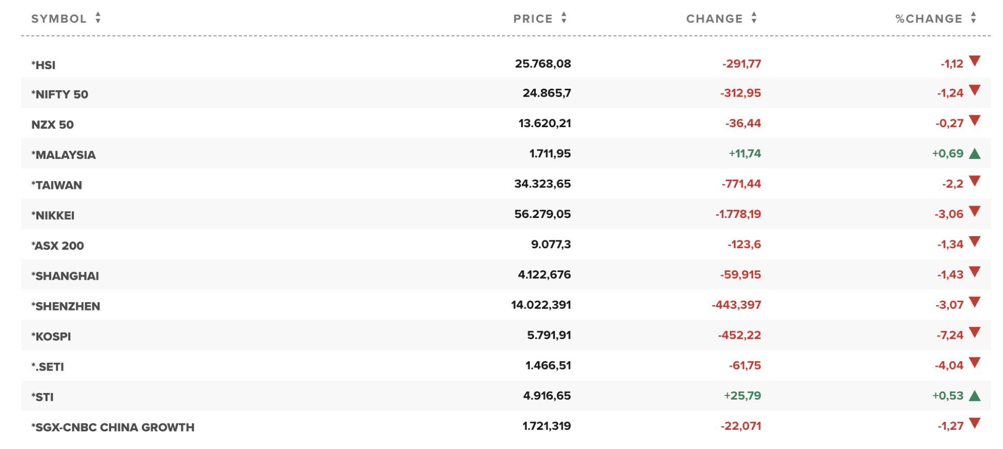Image resolution: width=1003 pixels, height=449 pixels.
Task: Click sort arrows beside %CHANGE header
Action: tap(973, 18)
